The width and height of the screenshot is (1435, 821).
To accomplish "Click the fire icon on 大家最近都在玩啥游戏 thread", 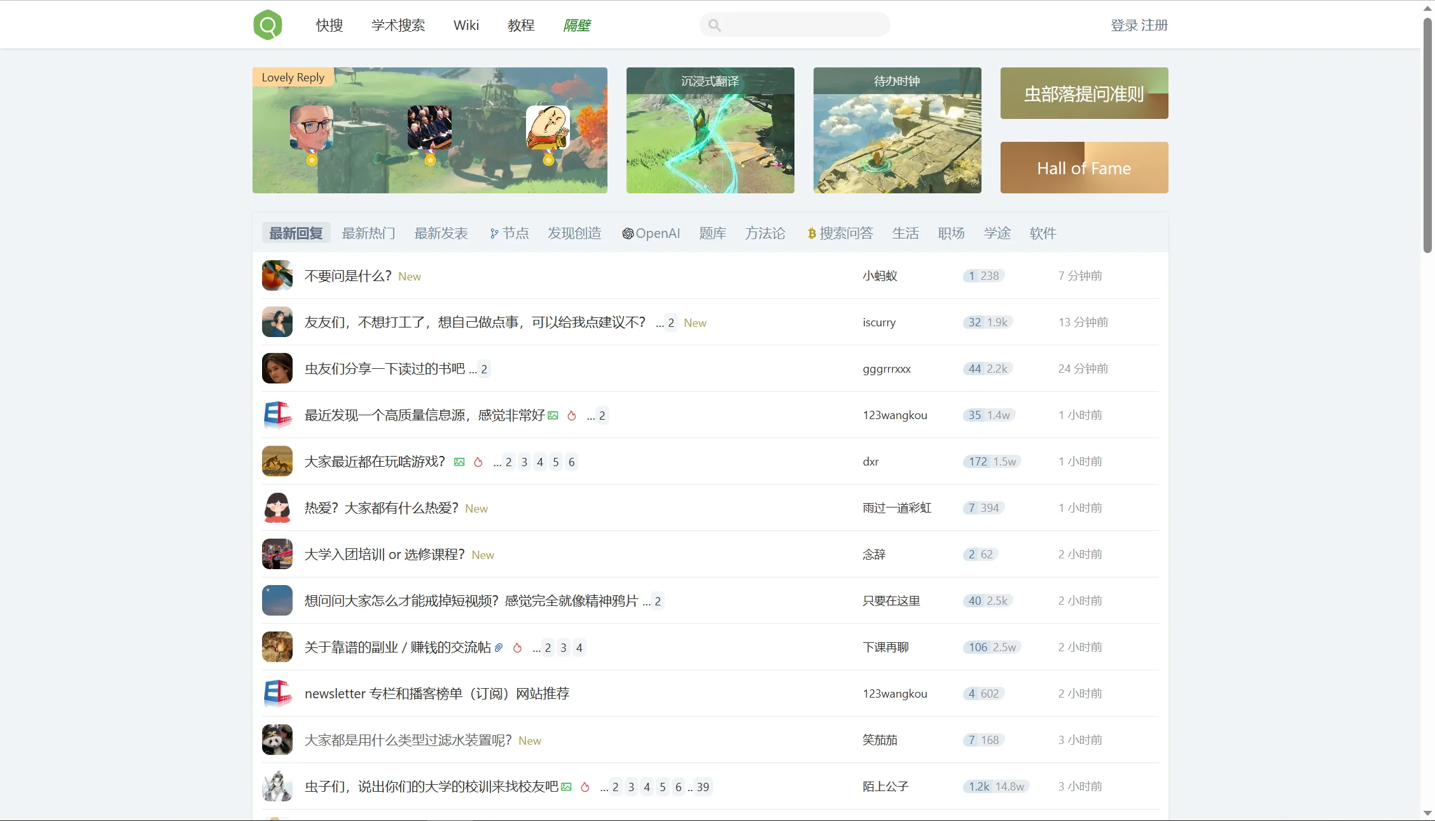I will tap(479, 462).
